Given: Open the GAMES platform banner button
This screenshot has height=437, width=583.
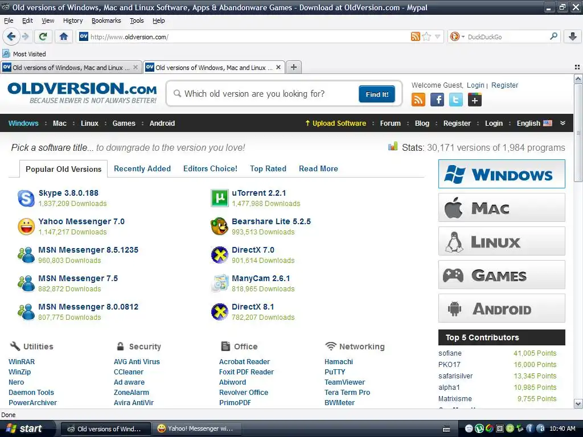Looking at the screenshot, I should (x=502, y=275).
